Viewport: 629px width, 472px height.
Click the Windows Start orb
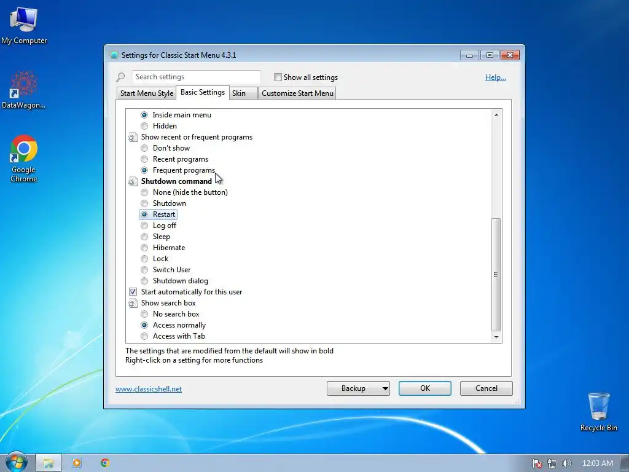[16, 462]
